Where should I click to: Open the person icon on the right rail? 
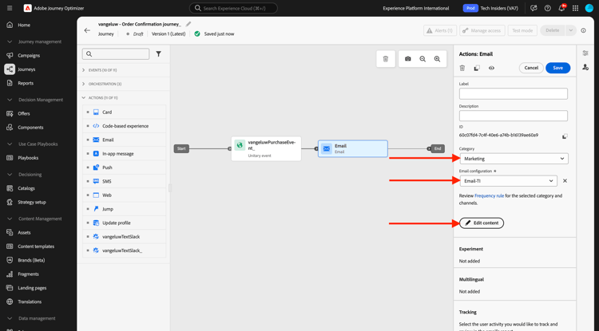click(585, 67)
